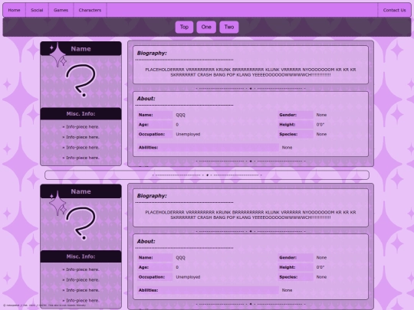414x310 pixels.
Task: Open the Social navigation item
Action: tap(37, 10)
